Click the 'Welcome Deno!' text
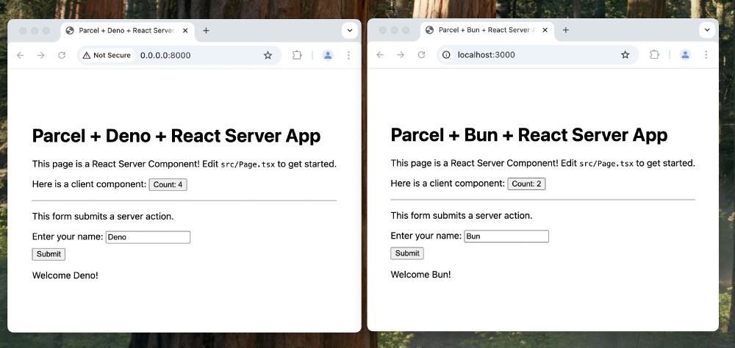735x348 pixels. (65, 275)
